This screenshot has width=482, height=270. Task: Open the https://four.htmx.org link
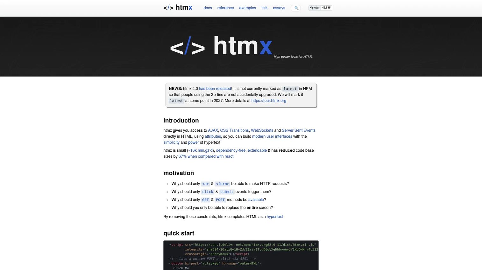tap(269, 101)
